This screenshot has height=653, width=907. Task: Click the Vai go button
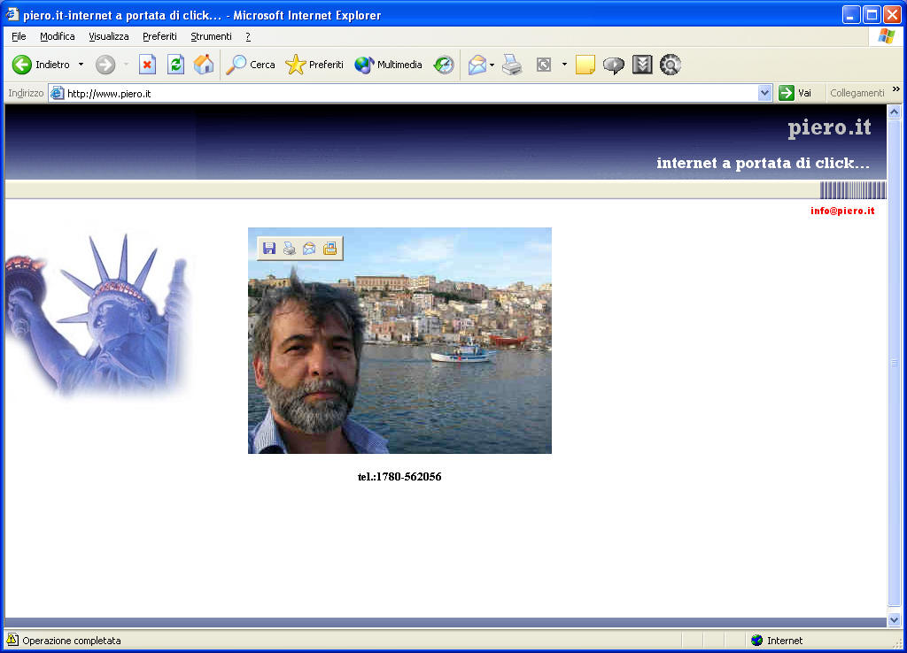(796, 93)
